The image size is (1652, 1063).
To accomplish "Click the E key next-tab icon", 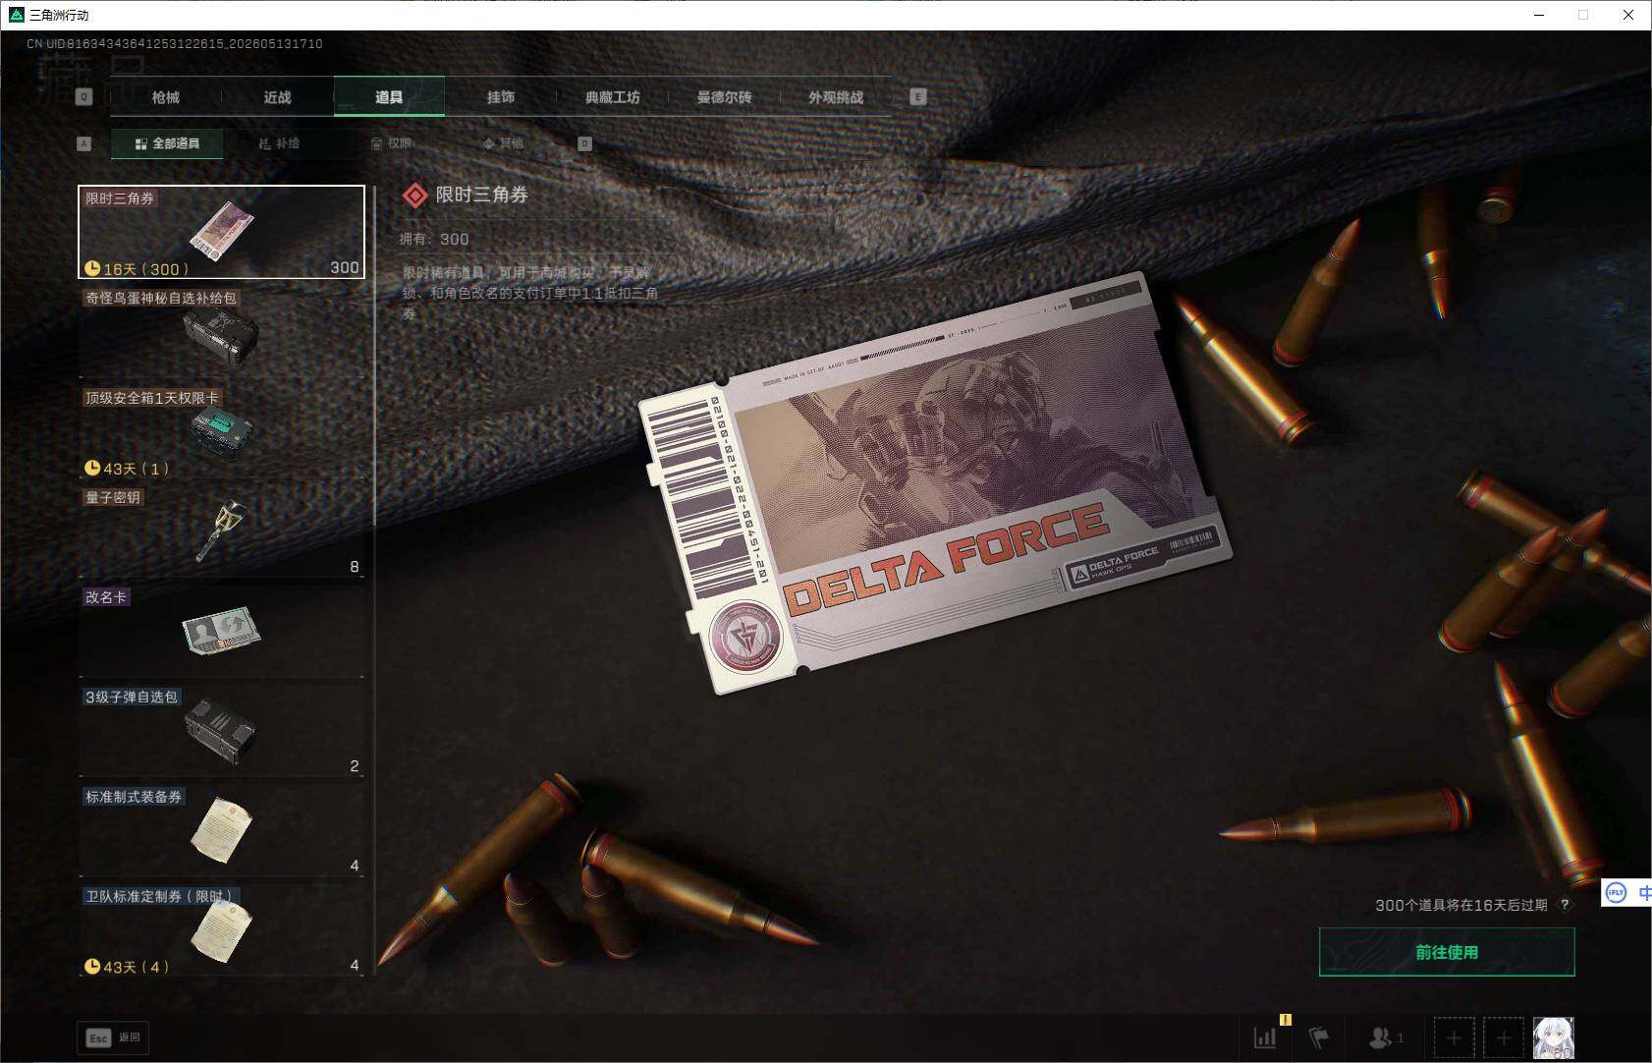I will 918,97.
